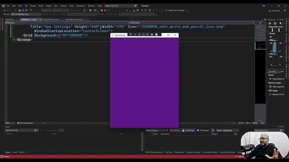Close the myWindow_1.xaml tab
This screenshot has width=289, height=162.
tap(41, 19)
